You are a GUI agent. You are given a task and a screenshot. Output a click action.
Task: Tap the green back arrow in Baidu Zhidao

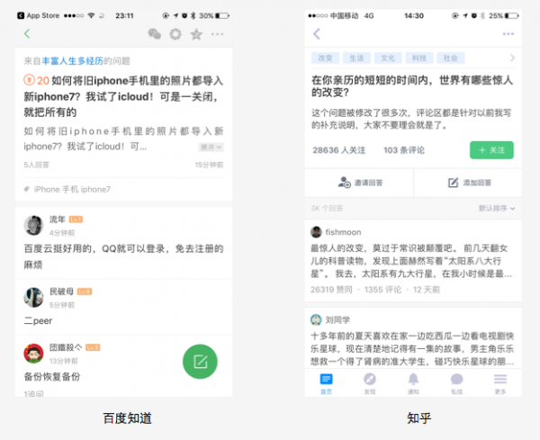click(27, 34)
